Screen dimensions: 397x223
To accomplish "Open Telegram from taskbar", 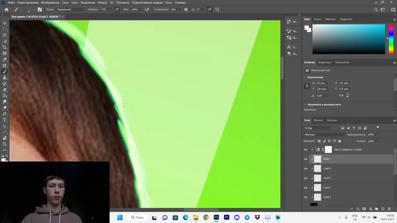I will pos(247,217).
